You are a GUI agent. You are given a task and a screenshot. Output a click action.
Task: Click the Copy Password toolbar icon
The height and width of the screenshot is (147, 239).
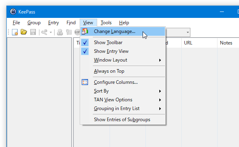click(x=69, y=32)
